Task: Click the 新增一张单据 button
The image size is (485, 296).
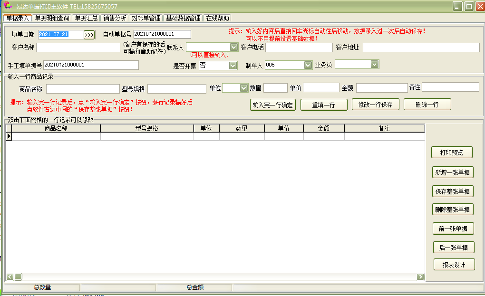Action: (453, 172)
